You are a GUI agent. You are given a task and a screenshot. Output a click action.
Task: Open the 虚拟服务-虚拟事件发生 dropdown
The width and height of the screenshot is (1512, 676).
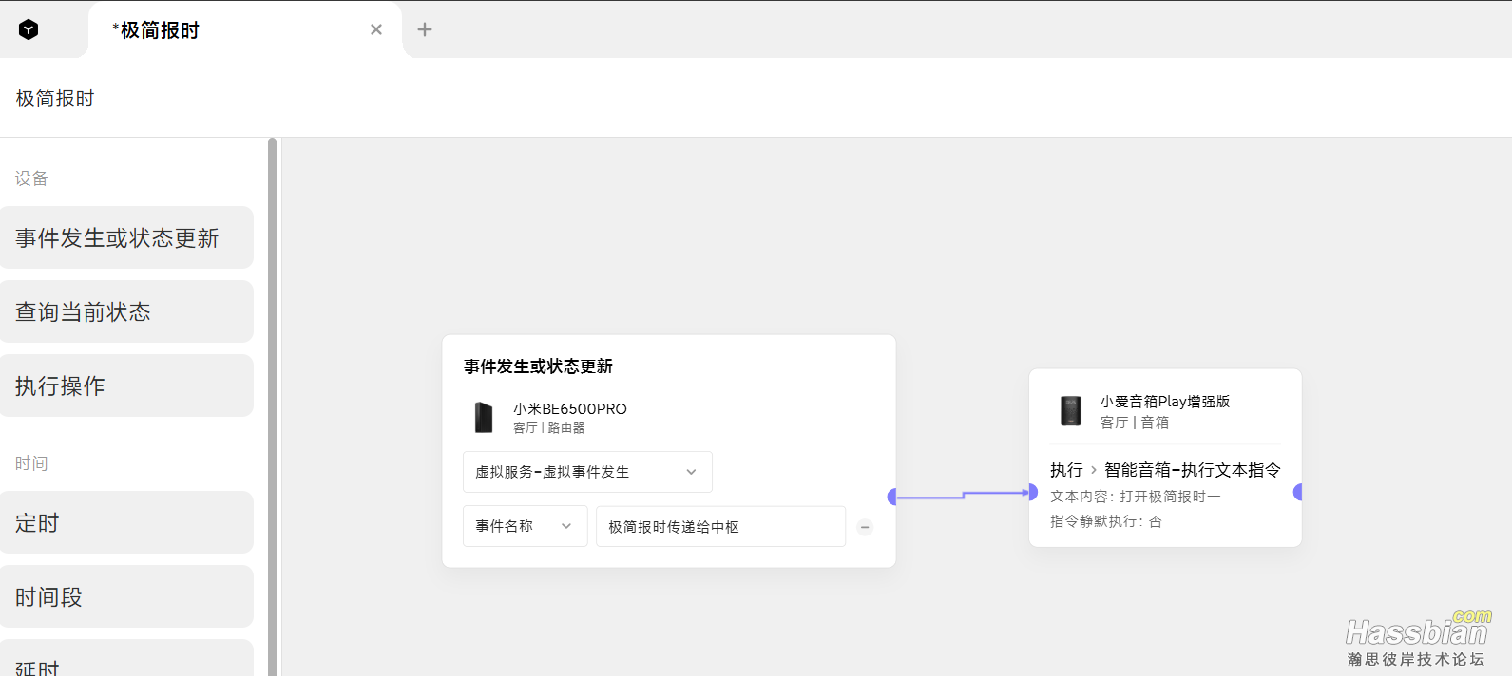[587, 472]
